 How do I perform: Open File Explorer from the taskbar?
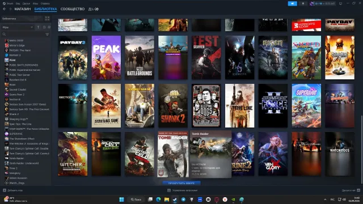[167, 199]
